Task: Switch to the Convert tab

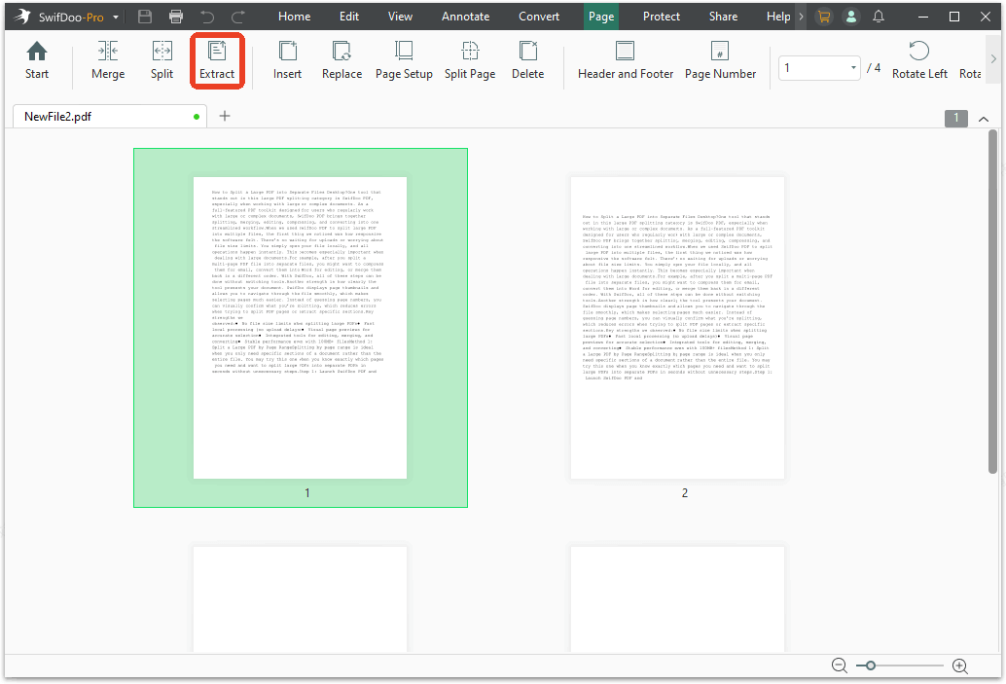Action: pos(538,17)
